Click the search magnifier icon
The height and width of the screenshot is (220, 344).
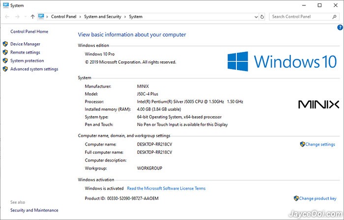[x=334, y=17]
